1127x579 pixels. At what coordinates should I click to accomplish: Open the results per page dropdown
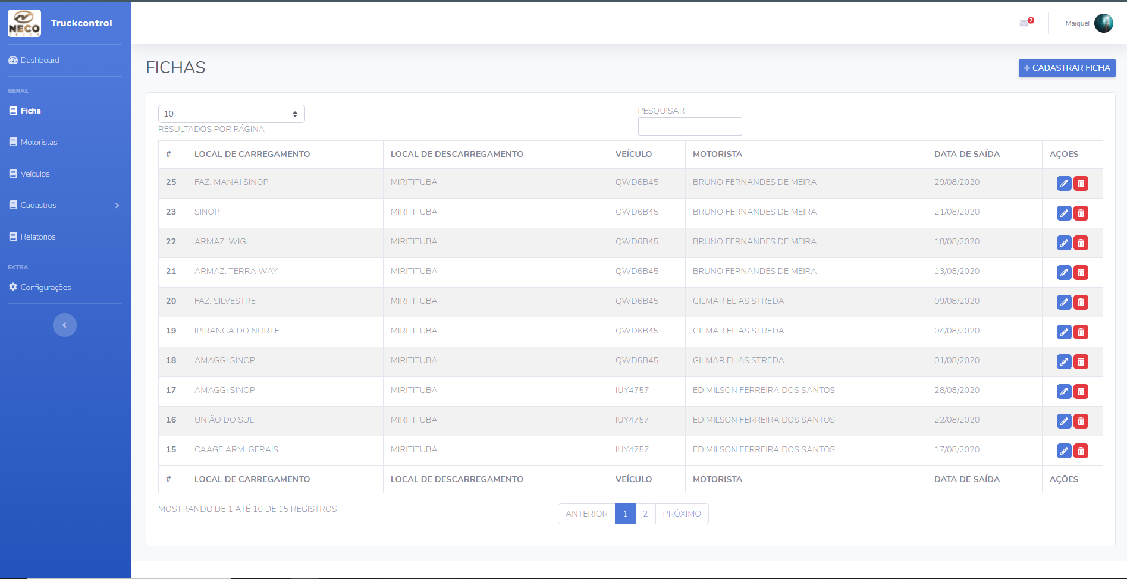coord(231,114)
